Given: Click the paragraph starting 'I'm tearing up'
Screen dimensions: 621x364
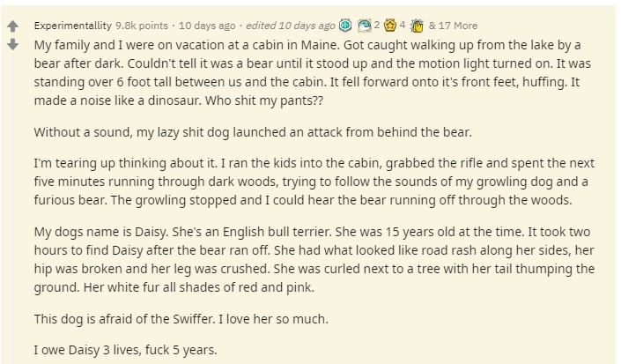Looking at the screenshot, I should pos(314,182).
